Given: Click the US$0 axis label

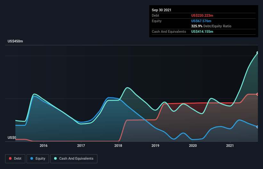Looking at the screenshot, I should pos(12,138).
